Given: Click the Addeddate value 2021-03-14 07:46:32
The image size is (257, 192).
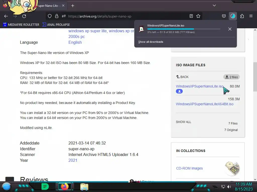Looking at the screenshot, I should click(x=87, y=143).
